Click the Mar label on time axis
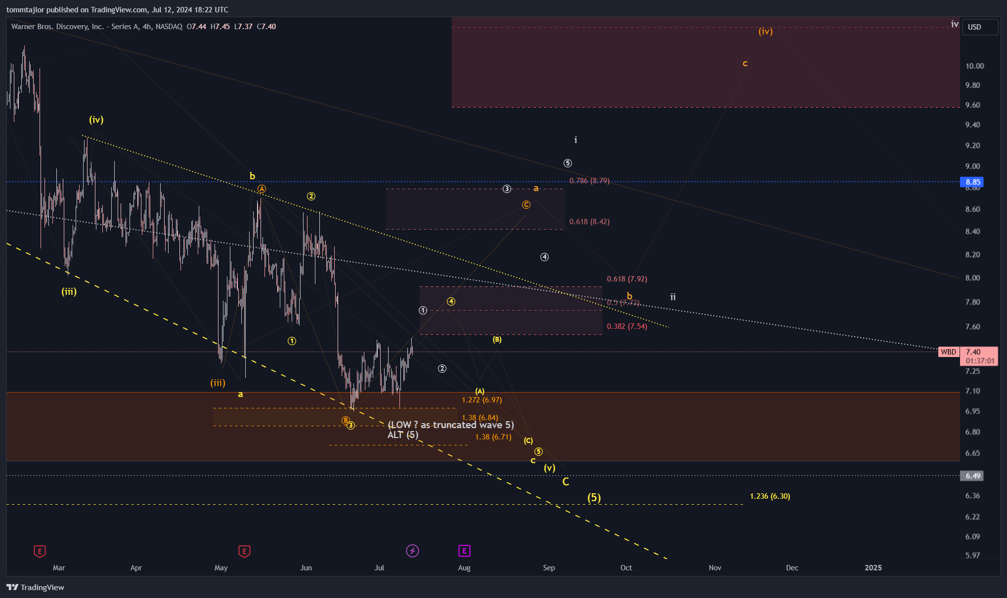The image size is (1007, 598). coord(59,568)
